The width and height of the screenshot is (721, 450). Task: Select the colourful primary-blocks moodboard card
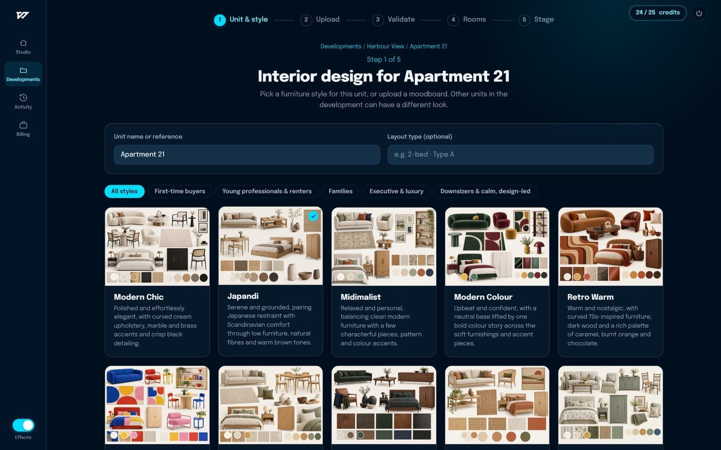coord(157,405)
